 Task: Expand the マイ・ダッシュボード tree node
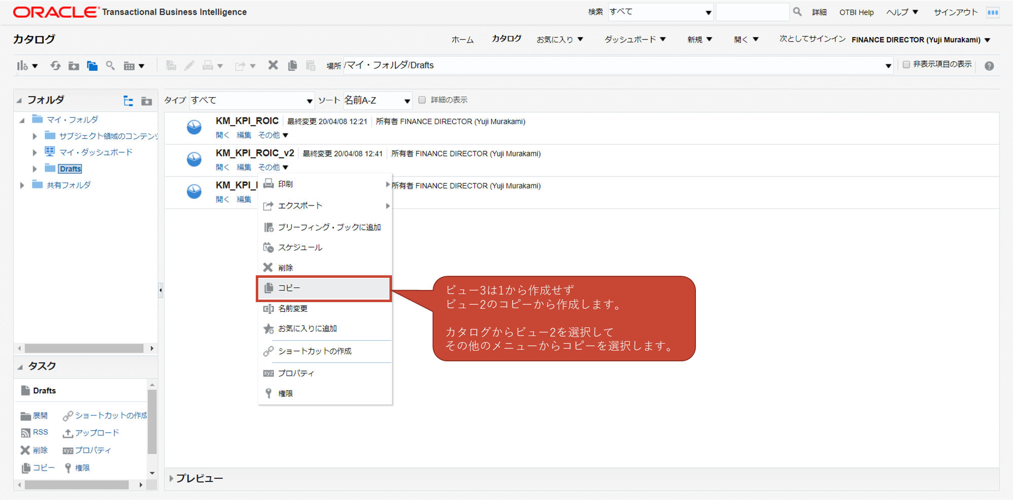34,152
